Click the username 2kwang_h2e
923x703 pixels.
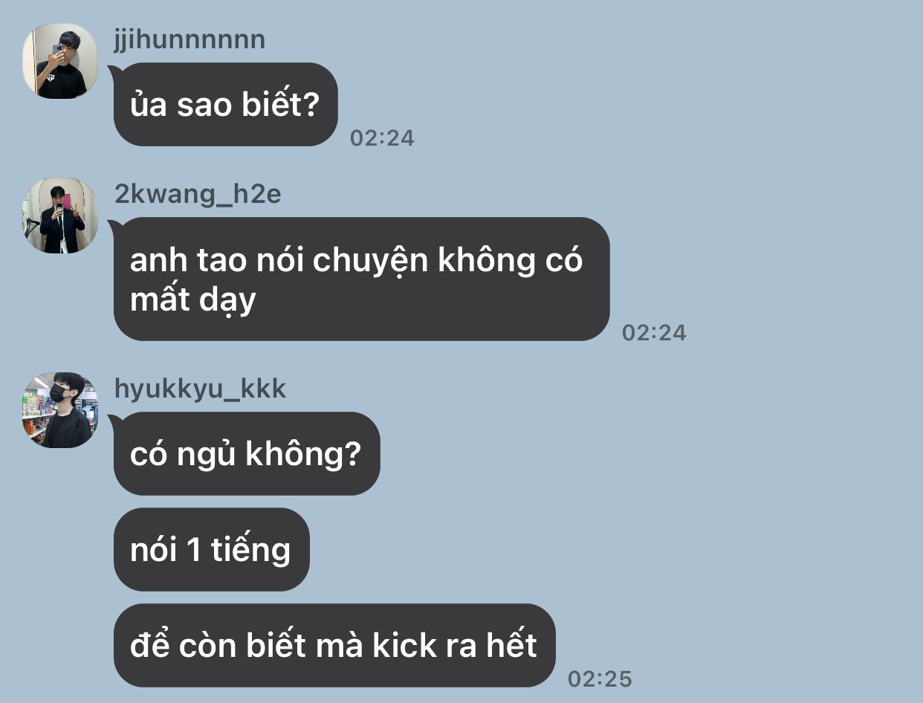[x=198, y=194]
